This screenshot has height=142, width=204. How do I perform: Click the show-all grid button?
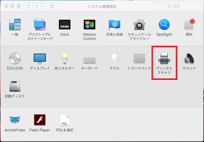[52, 6]
